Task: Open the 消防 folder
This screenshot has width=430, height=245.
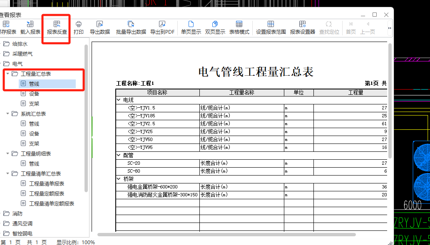Action: pos(13,213)
